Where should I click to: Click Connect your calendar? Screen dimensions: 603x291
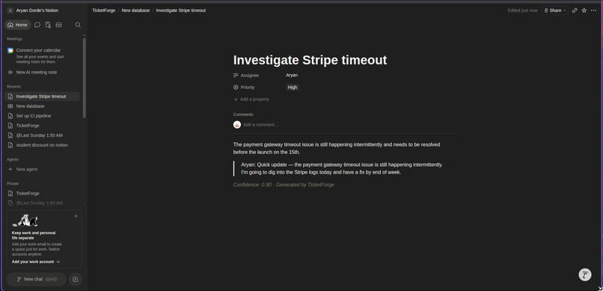click(x=38, y=50)
